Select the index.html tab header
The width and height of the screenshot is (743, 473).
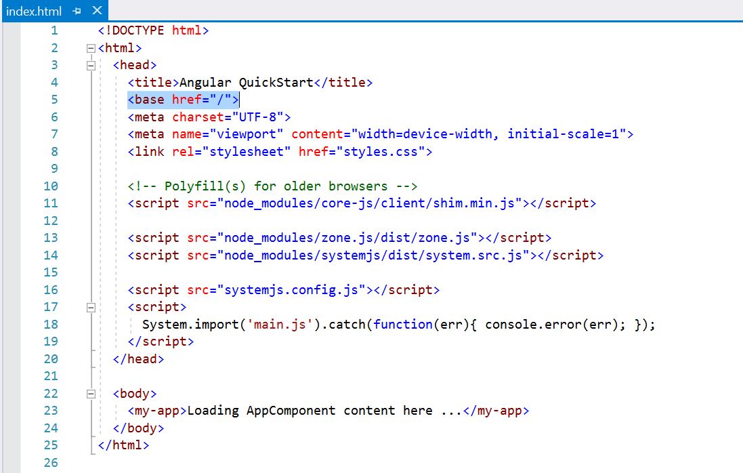(33, 11)
